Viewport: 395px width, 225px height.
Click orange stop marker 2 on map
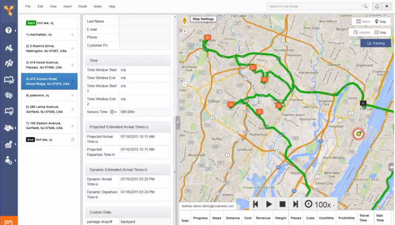click(259, 112)
